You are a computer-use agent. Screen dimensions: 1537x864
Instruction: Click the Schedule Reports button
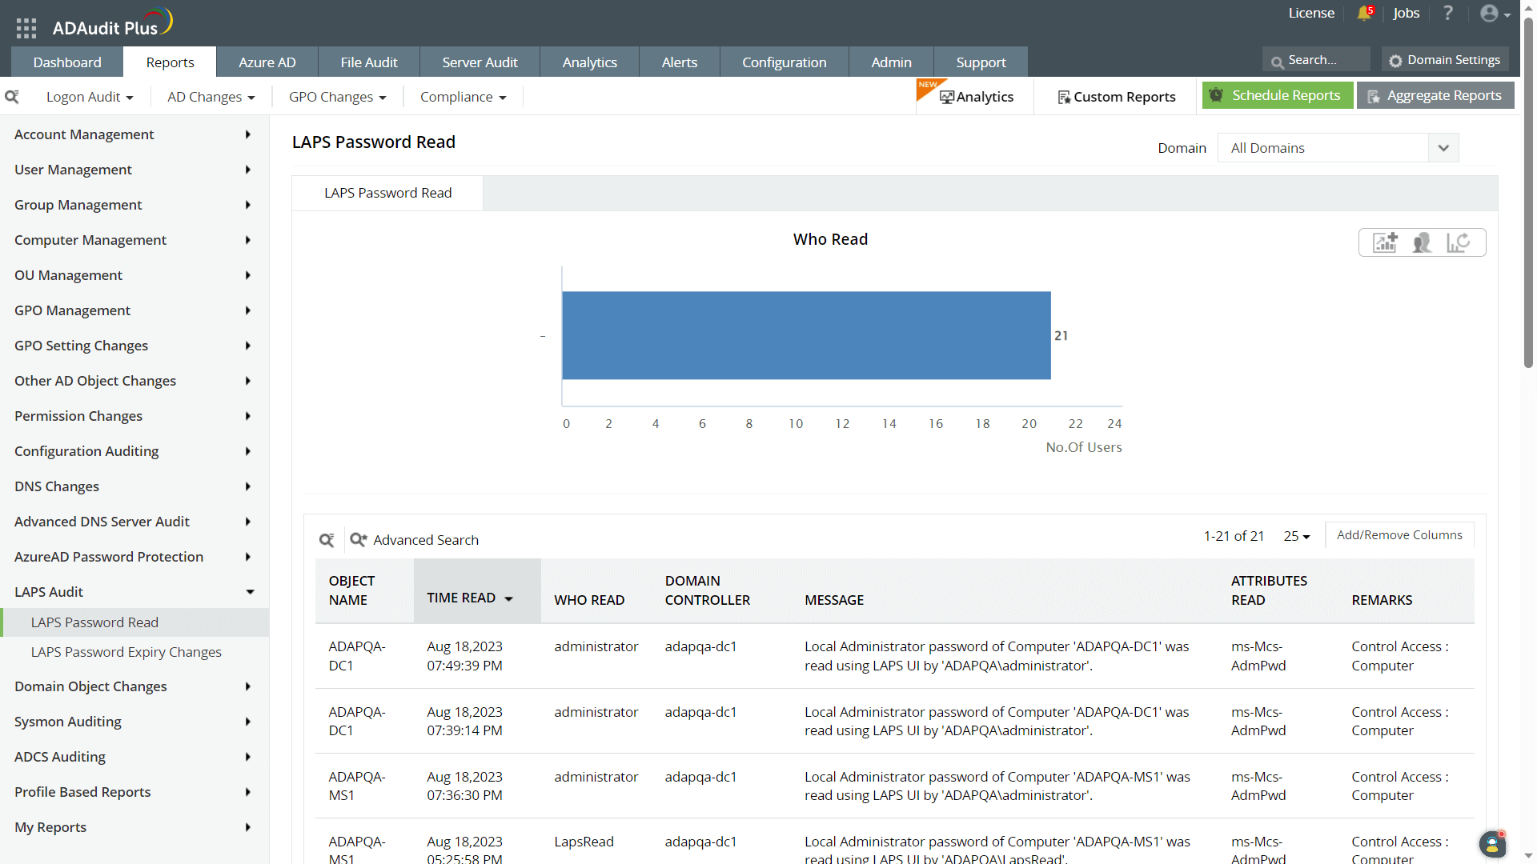[1277, 95]
